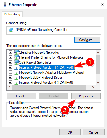This screenshot has width=107, height=138.
Task: Click the NVIDIA nForce network adapter icon
Action: click(11, 30)
